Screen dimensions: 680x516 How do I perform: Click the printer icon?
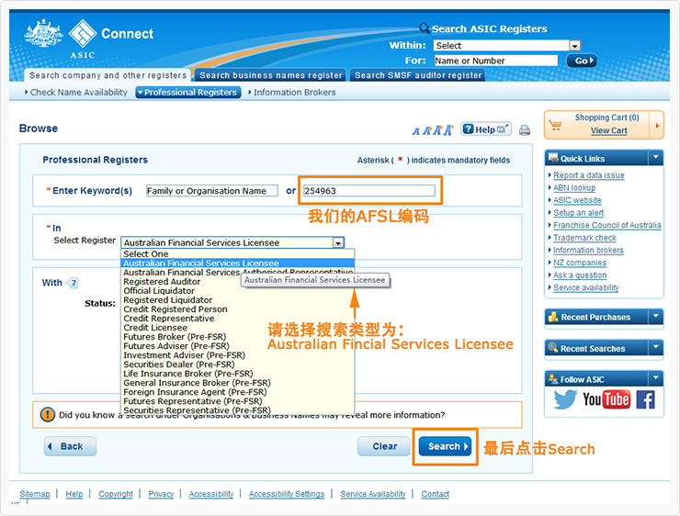pyautogui.click(x=525, y=130)
